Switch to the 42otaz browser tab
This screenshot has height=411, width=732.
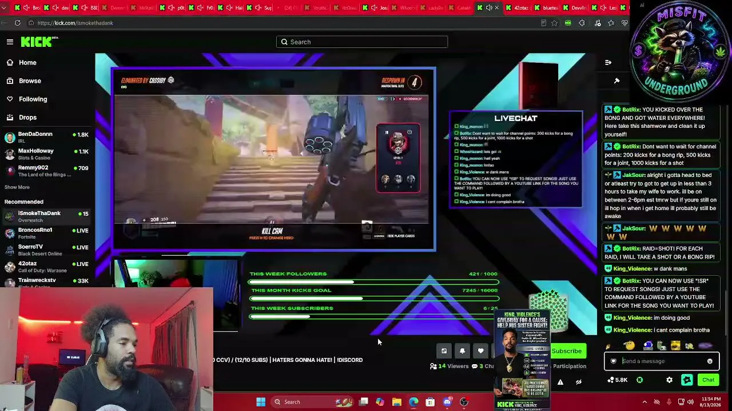[519, 8]
